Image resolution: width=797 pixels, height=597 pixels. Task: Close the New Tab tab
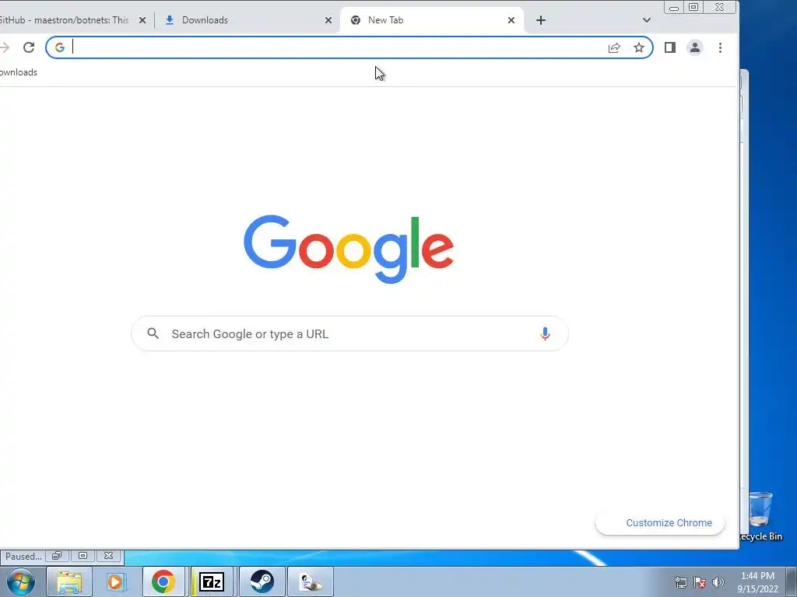(511, 20)
